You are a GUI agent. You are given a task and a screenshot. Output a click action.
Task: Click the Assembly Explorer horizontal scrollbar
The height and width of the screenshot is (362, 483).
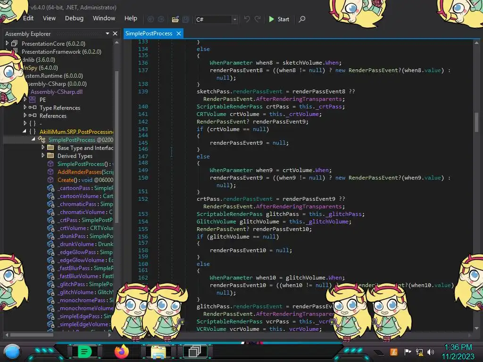pos(32,335)
